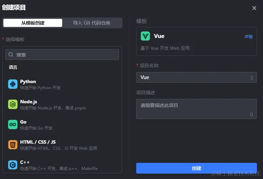
Task: Click the Go template icon
Action: tap(13, 125)
